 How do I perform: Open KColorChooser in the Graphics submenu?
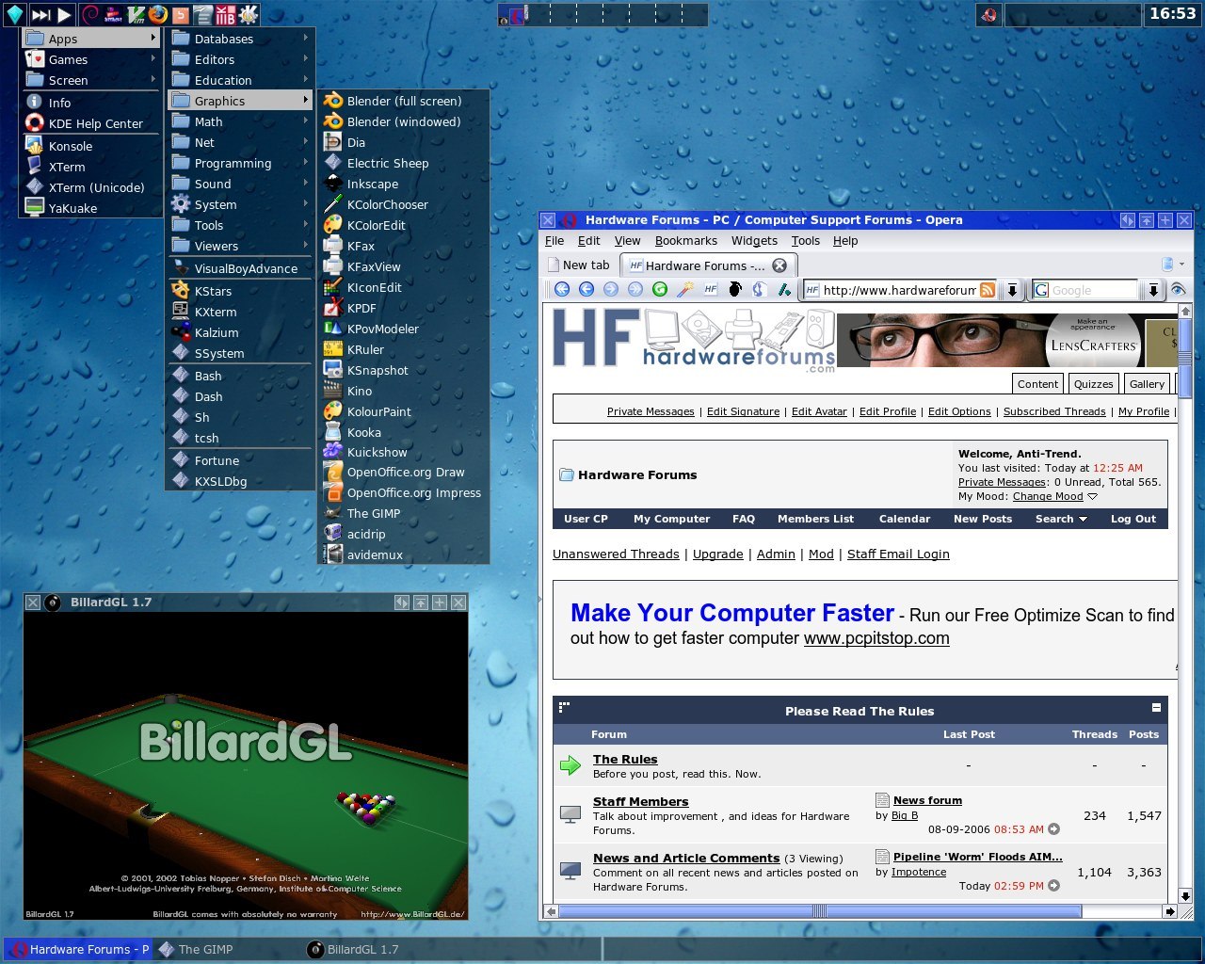pyautogui.click(x=403, y=204)
